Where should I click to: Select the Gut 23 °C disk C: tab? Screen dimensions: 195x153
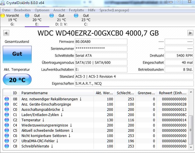(86, 20)
